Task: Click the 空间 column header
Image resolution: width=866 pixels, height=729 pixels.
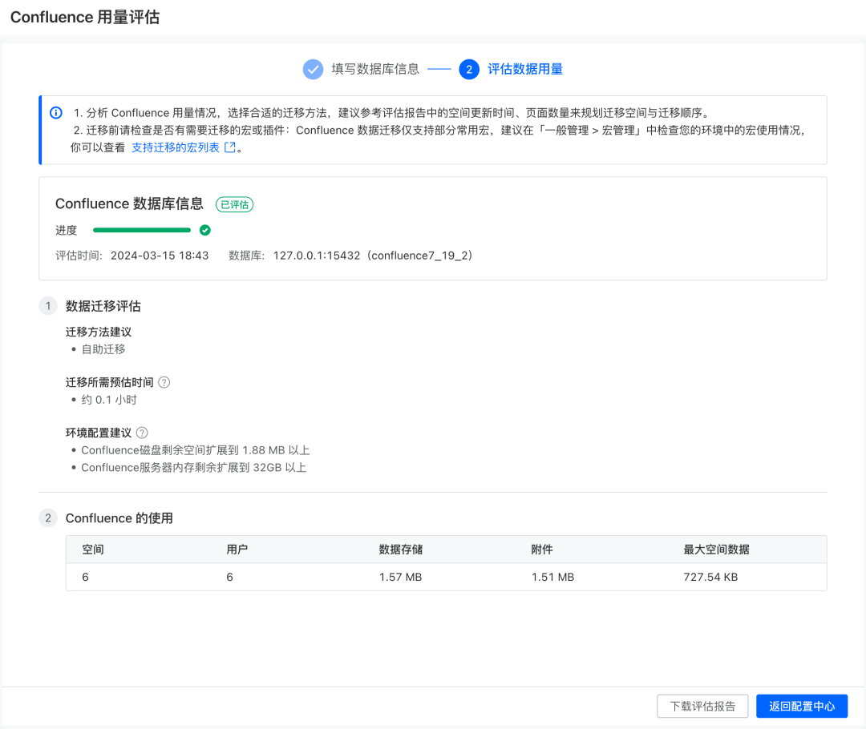Action: click(93, 549)
